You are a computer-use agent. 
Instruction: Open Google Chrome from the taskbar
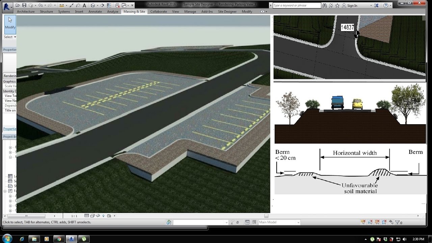coord(59,239)
